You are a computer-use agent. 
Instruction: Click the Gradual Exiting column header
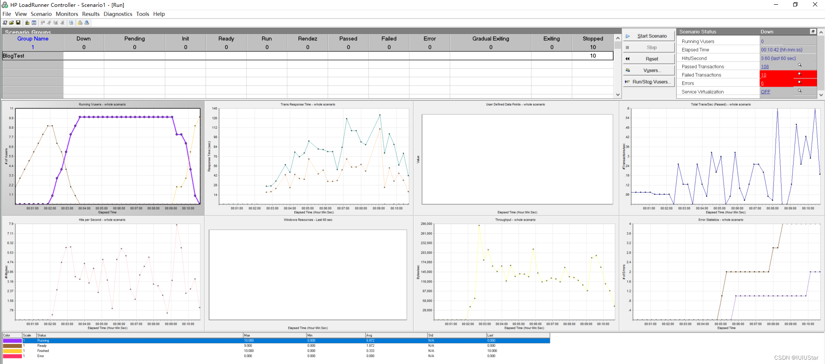click(x=491, y=39)
